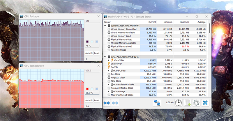The image size is (233, 121).
Task: Expand the Core VIDs row
Action: click(108, 60)
